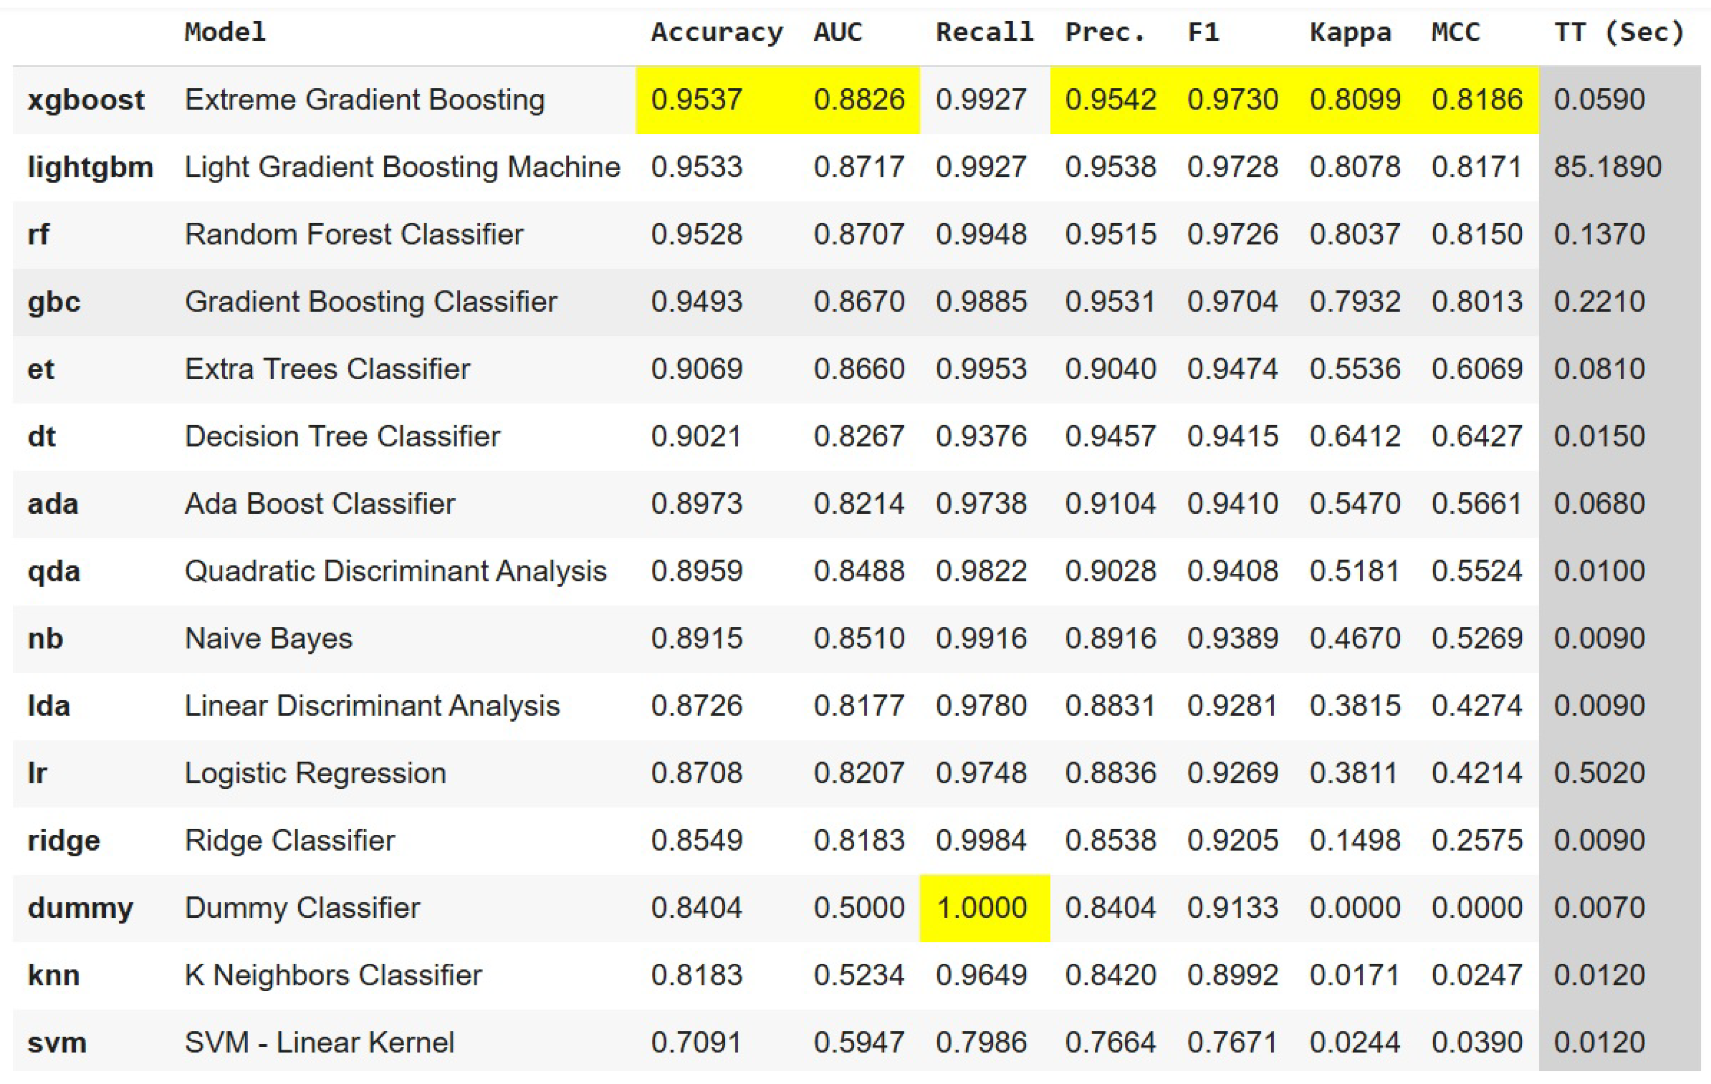
Task: Select the xgboost row index label
Action: pos(86,99)
